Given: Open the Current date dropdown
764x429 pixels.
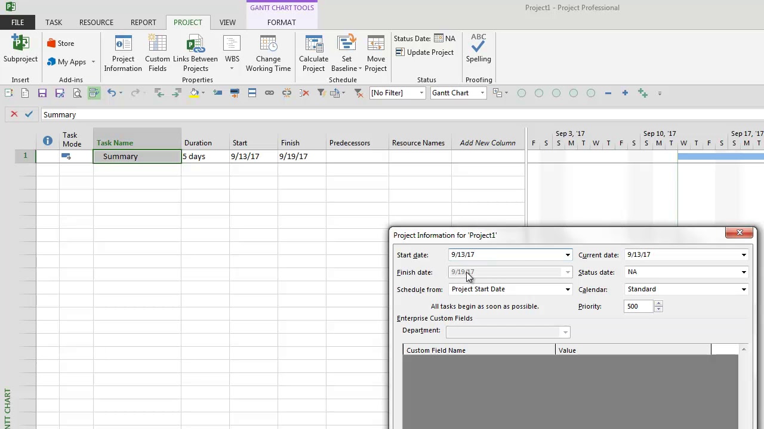Looking at the screenshot, I should [x=743, y=255].
